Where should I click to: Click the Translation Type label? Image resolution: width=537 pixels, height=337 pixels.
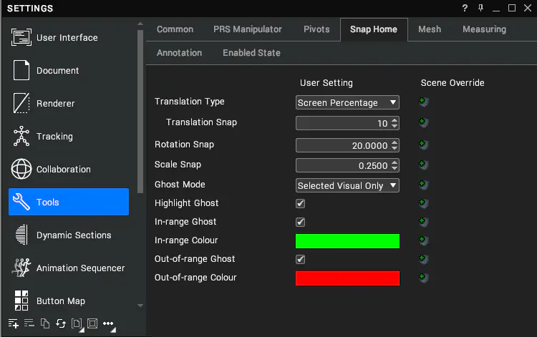click(190, 102)
